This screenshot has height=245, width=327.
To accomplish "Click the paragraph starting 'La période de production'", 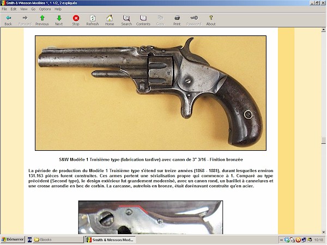I will (151, 179).
